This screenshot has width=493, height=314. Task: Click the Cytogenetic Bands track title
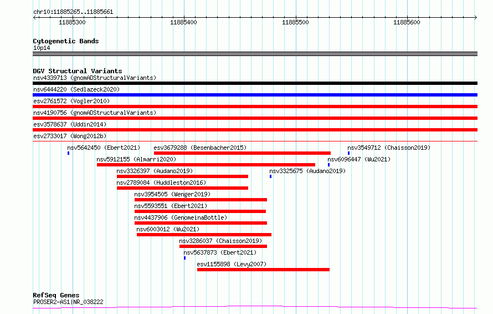tap(66, 41)
